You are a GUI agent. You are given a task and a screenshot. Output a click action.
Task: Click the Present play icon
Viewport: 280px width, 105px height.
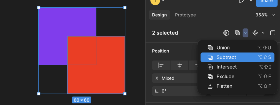point(241,1)
